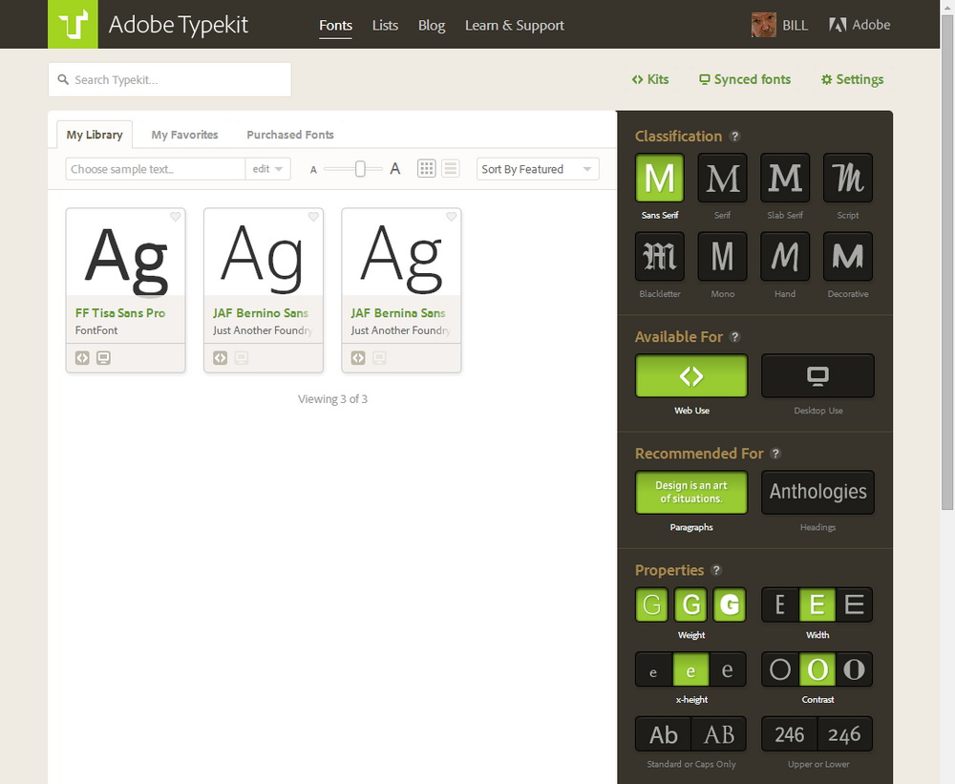The height and width of the screenshot is (784, 955).
Task: Open help for Properties filter
Action: 716,570
